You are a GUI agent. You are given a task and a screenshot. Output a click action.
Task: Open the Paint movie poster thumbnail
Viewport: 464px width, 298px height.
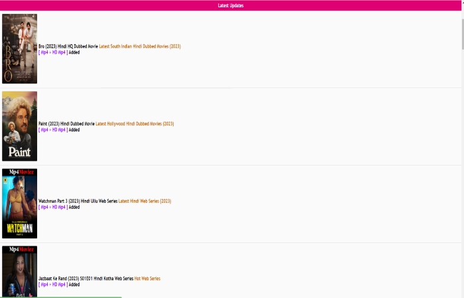tap(19, 126)
